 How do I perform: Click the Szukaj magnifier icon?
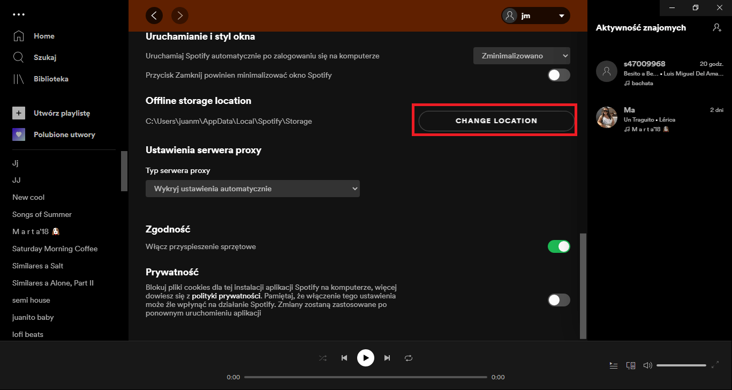click(x=19, y=57)
